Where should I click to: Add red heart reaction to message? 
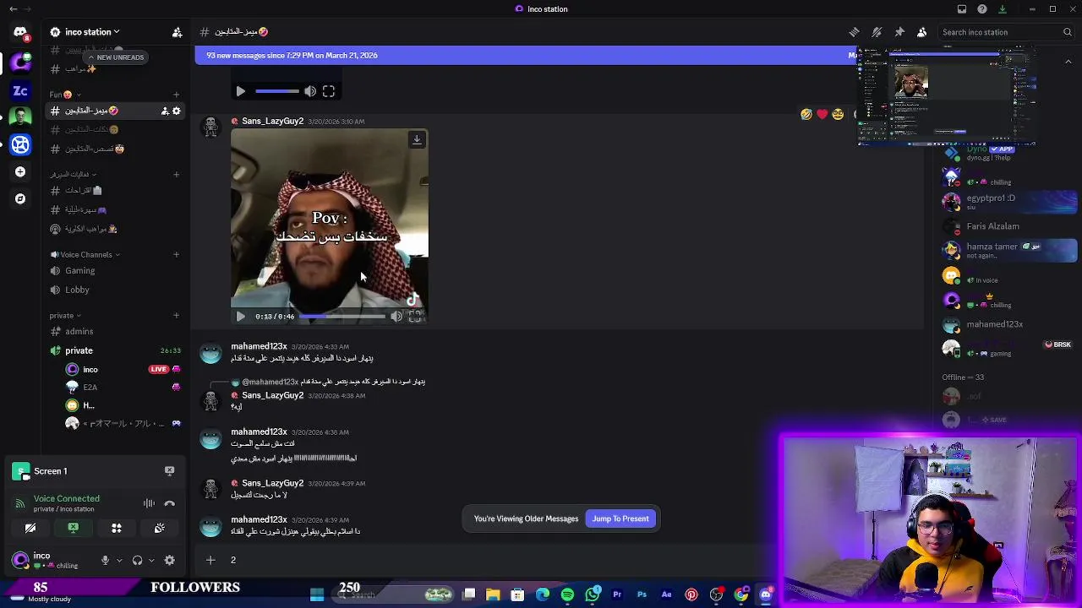coord(822,114)
